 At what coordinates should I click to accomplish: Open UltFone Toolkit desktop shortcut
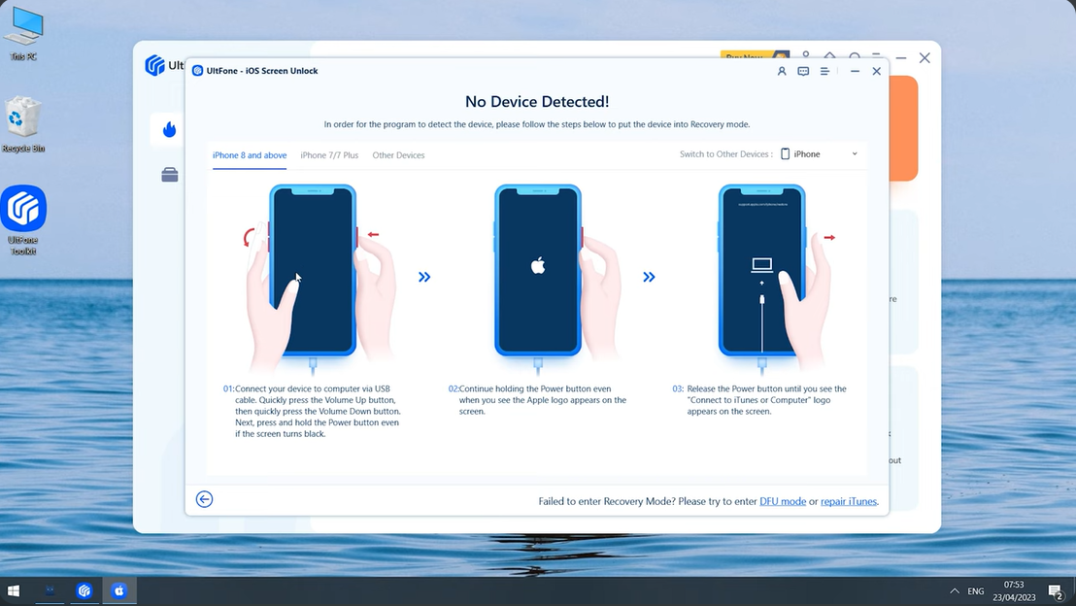tap(23, 220)
